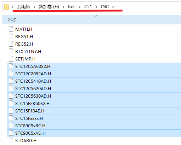Click the file icon beside STC89C5xRC.H
Viewport: 181px width, 145px height.
tap(11, 126)
